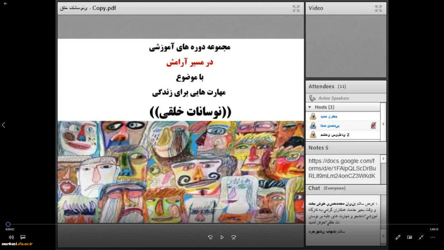
Task: Expand the Copy.pdf share pod to full screen
Action: (x=296, y=8)
